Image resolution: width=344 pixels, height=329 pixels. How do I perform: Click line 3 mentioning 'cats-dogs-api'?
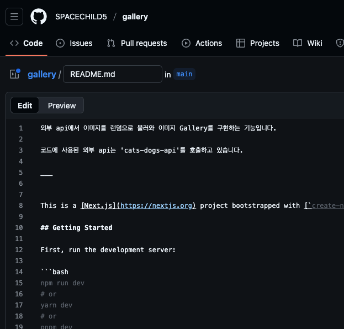tap(141, 150)
